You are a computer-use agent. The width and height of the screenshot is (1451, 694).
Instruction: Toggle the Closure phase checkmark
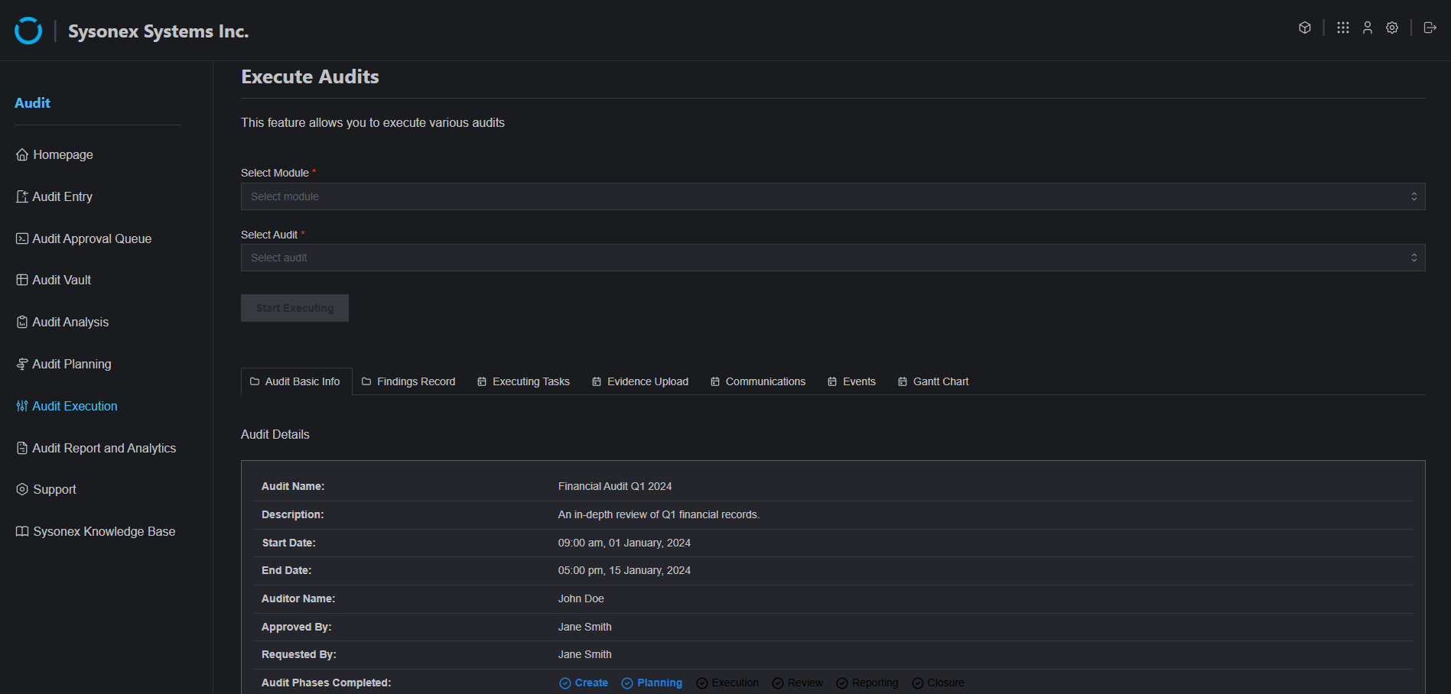tap(918, 683)
